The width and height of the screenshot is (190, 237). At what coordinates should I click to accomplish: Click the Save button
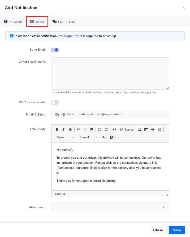click(x=177, y=230)
